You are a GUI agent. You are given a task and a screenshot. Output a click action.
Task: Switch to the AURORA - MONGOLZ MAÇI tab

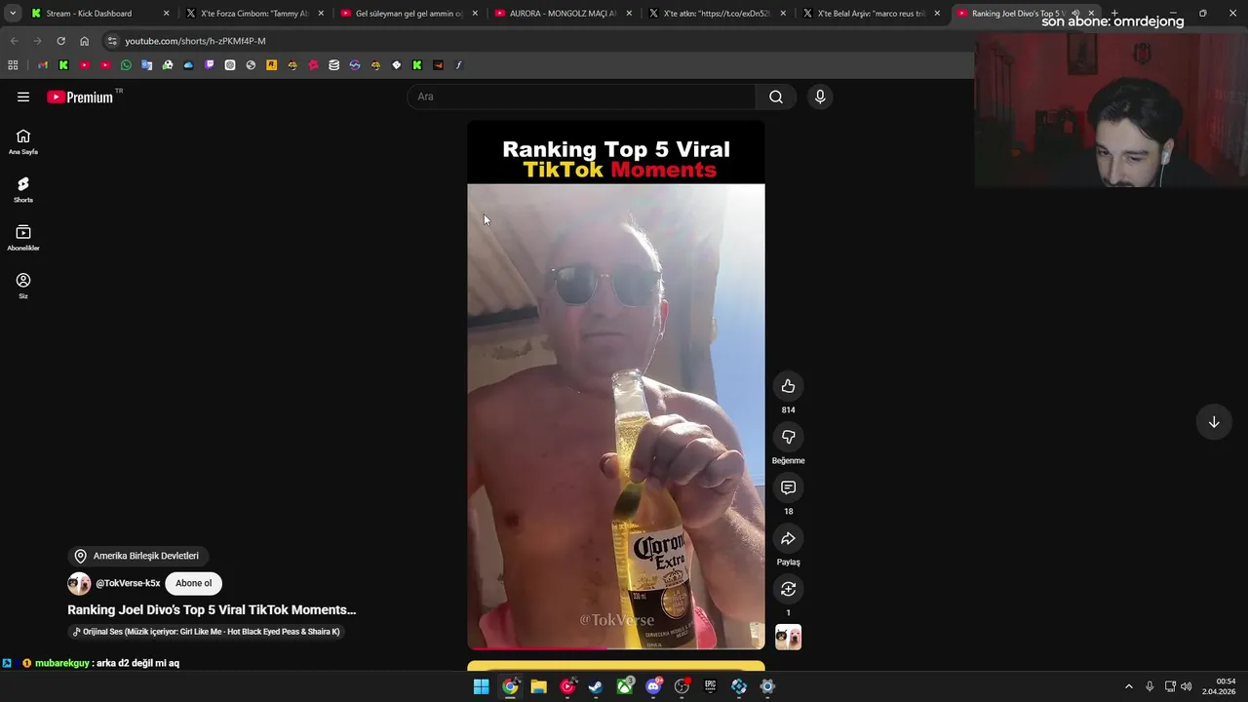[x=562, y=14]
